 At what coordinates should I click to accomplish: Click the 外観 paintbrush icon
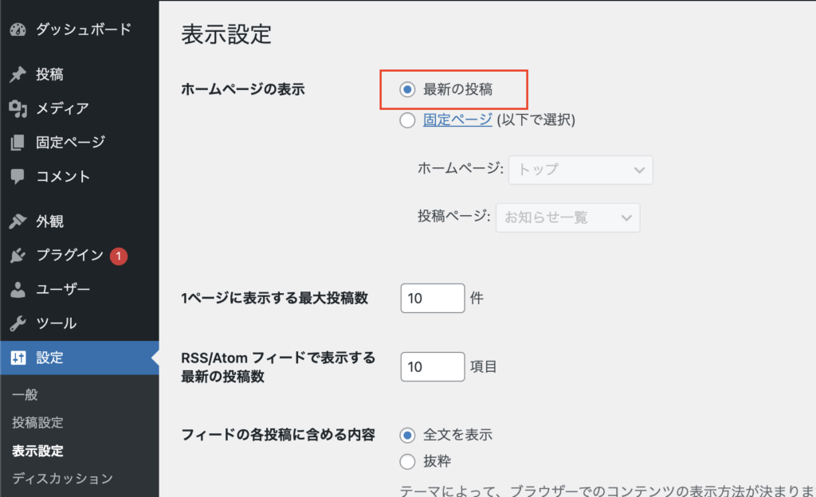[x=18, y=221]
